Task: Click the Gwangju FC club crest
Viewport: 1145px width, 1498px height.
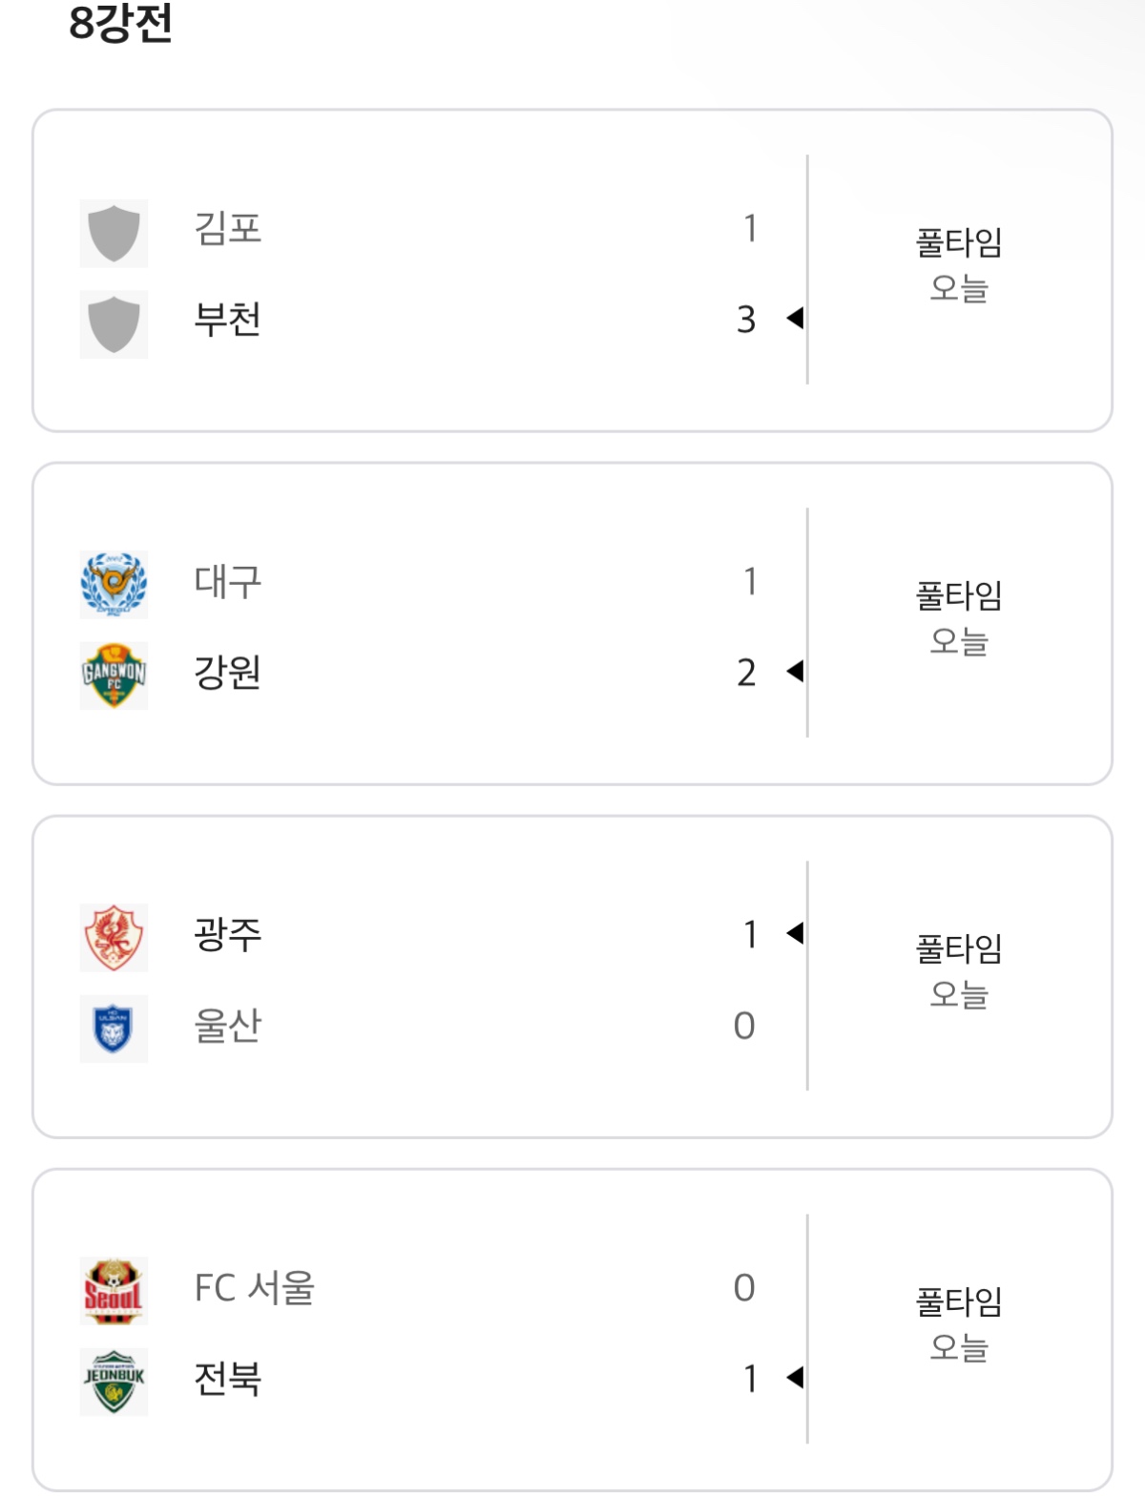Action: pyautogui.click(x=114, y=937)
